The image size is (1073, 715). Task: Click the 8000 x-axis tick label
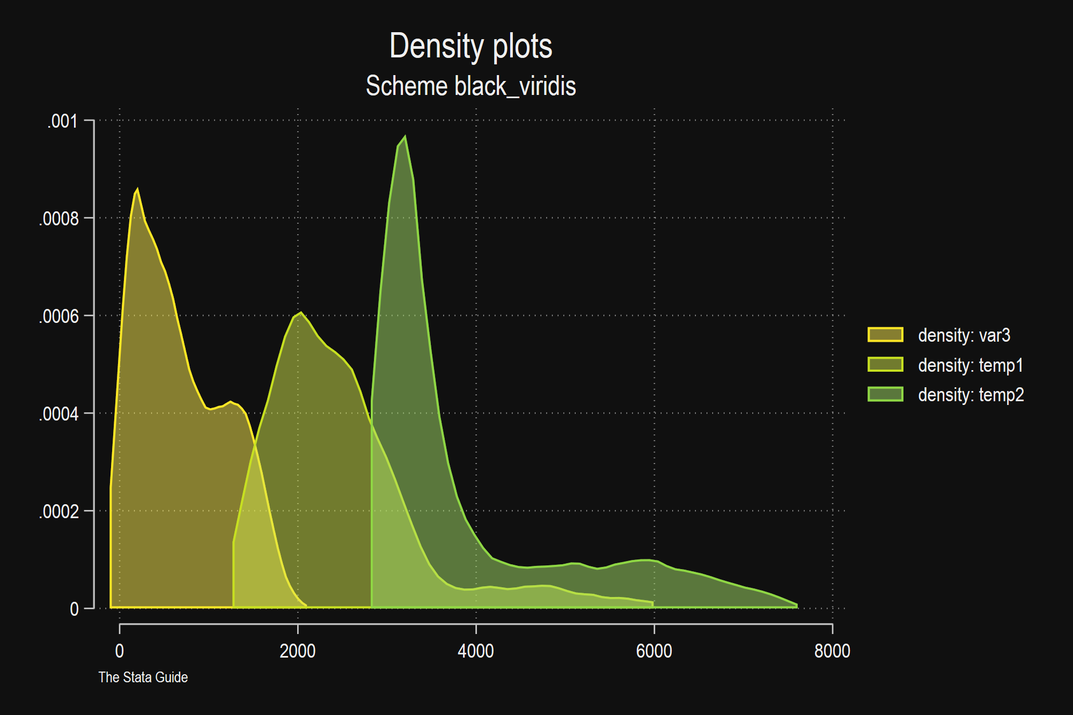point(832,651)
